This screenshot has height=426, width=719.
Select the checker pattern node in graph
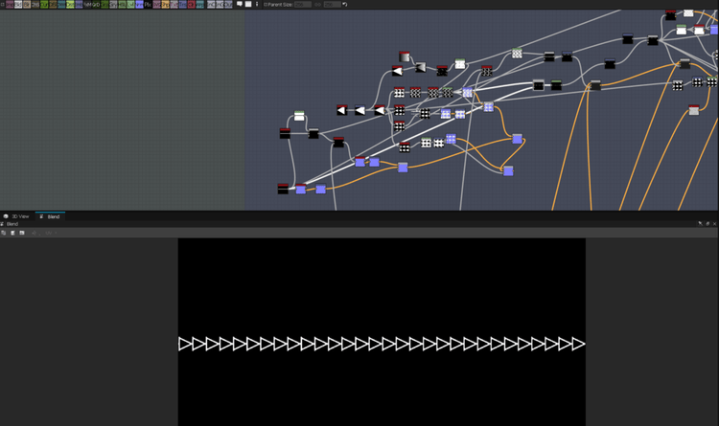(x=517, y=54)
